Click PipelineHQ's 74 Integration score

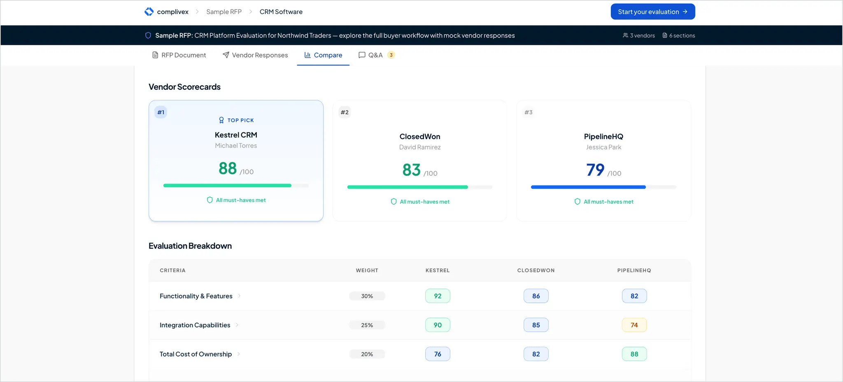click(634, 325)
